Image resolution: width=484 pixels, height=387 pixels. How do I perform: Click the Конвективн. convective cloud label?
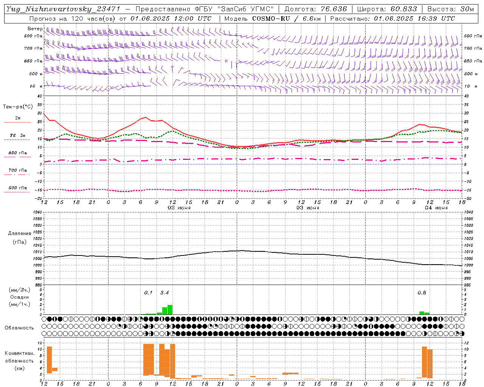click(20, 353)
